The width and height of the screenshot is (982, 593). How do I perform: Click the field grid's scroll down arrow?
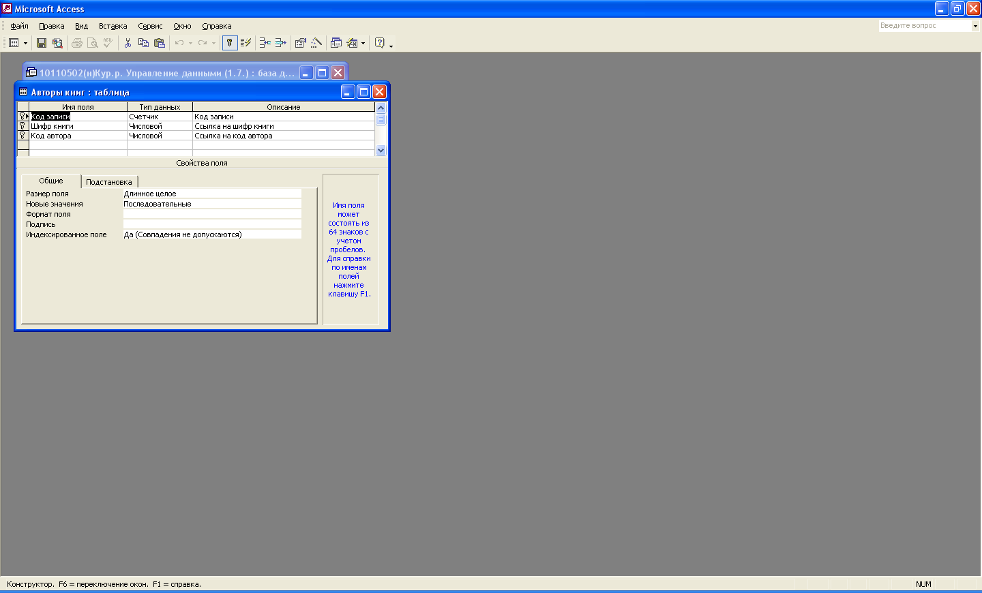[x=381, y=151]
